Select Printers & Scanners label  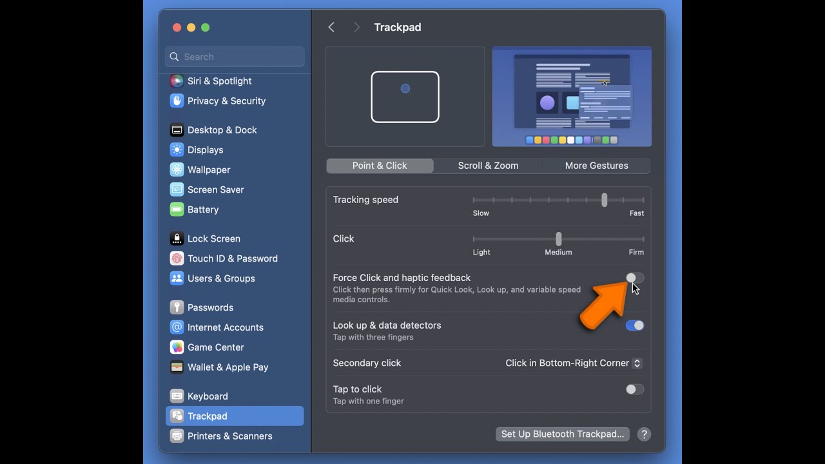point(230,437)
